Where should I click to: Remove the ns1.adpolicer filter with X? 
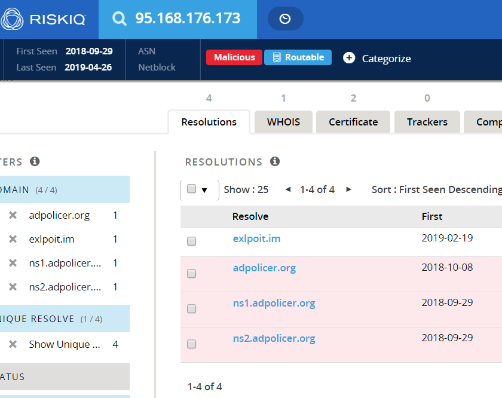[x=13, y=263]
